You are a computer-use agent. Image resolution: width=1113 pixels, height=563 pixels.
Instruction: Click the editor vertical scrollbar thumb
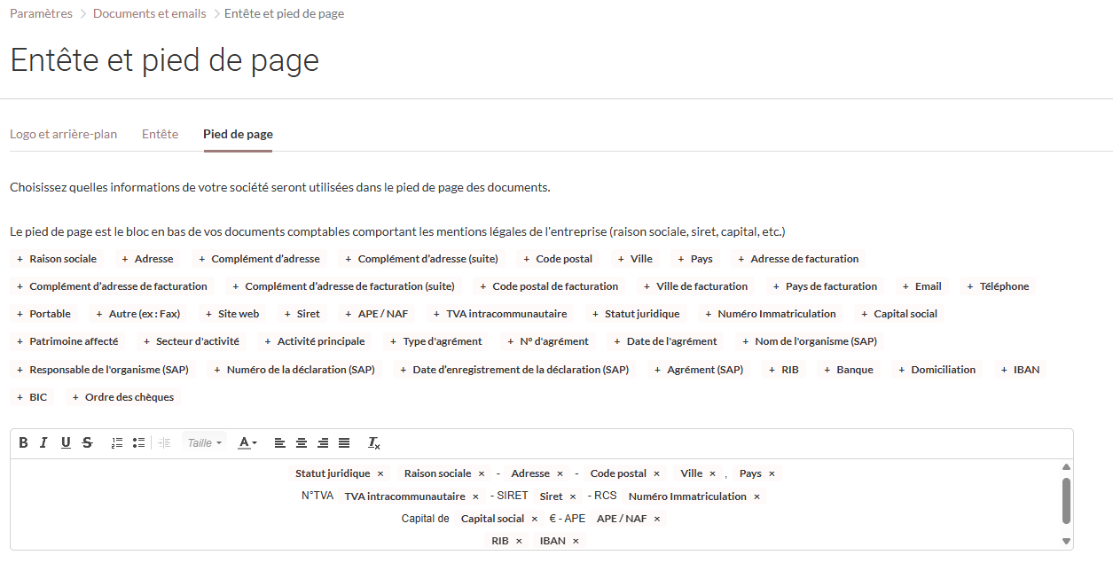1066,501
